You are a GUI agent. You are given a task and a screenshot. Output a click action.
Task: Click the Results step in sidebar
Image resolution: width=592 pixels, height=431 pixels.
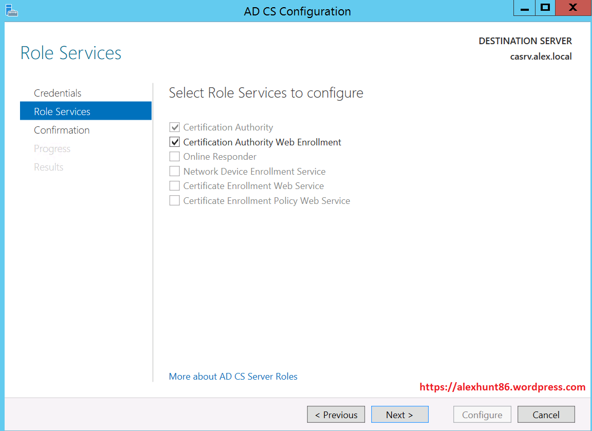(x=49, y=167)
